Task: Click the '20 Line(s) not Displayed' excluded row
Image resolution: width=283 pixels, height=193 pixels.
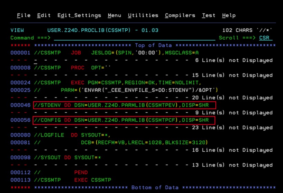Action: [x=142, y=98]
